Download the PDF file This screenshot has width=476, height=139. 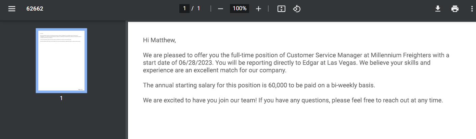(x=438, y=9)
